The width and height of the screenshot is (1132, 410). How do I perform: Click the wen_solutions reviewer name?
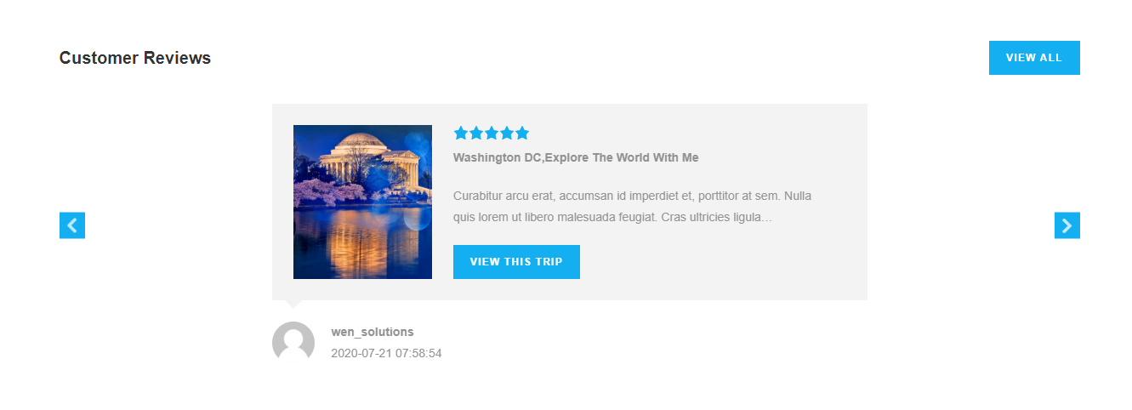(372, 332)
